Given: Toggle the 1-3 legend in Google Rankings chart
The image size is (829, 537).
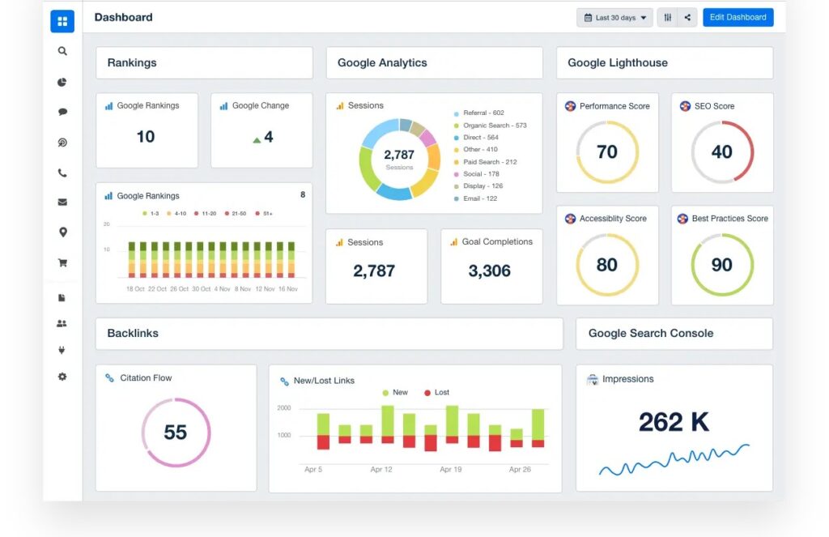Looking at the screenshot, I should point(151,213).
